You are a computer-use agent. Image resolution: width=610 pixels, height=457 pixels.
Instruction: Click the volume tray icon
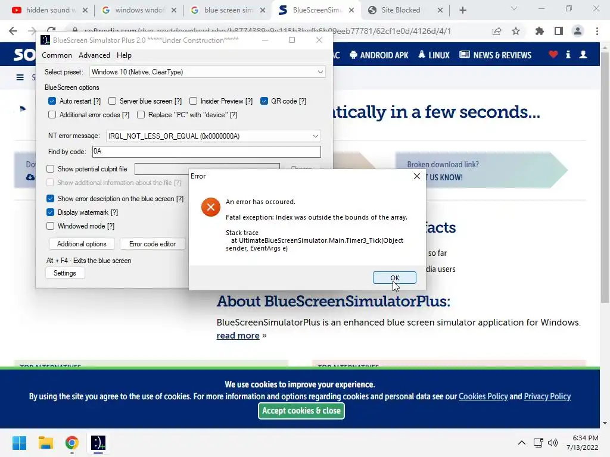(x=552, y=443)
